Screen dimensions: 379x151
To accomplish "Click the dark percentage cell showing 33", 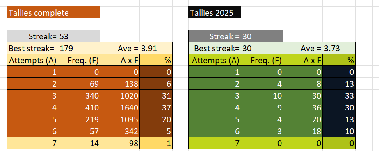I will 339,96.
